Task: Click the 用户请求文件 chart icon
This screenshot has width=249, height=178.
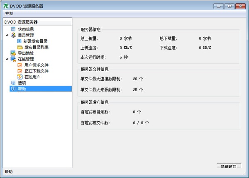Action: pos(20,65)
